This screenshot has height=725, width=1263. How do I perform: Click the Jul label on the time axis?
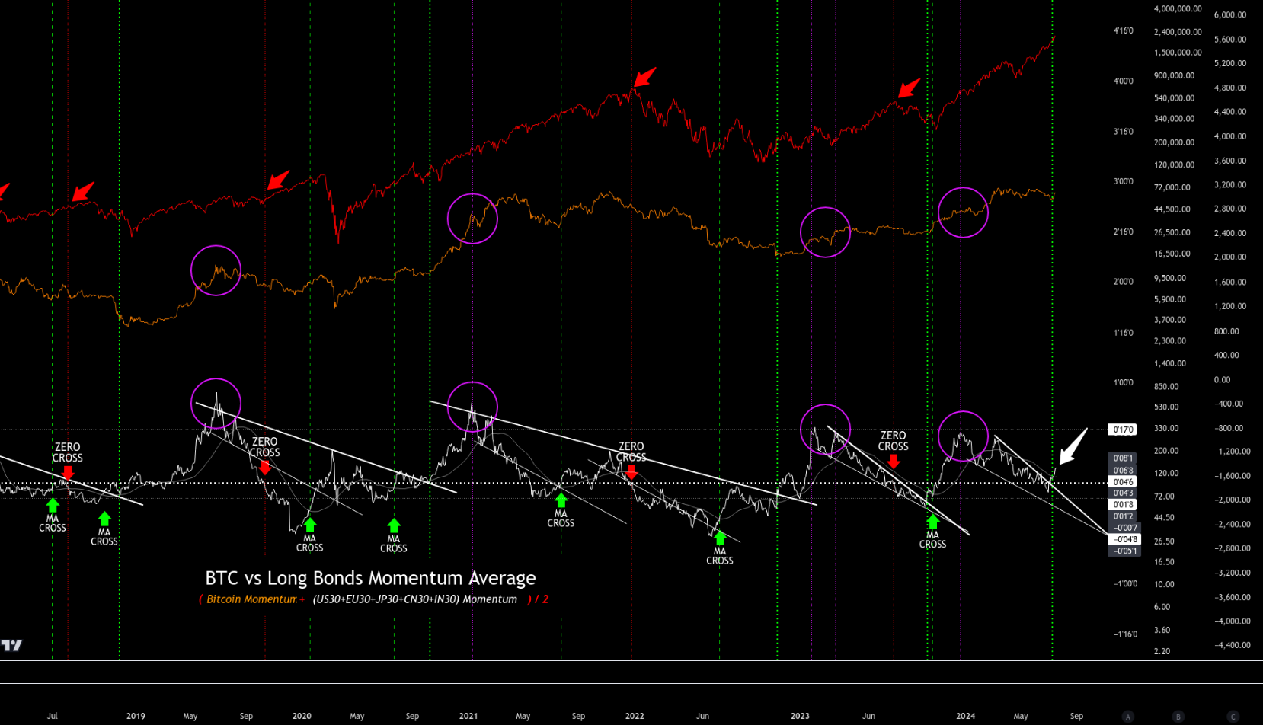pos(53,716)
